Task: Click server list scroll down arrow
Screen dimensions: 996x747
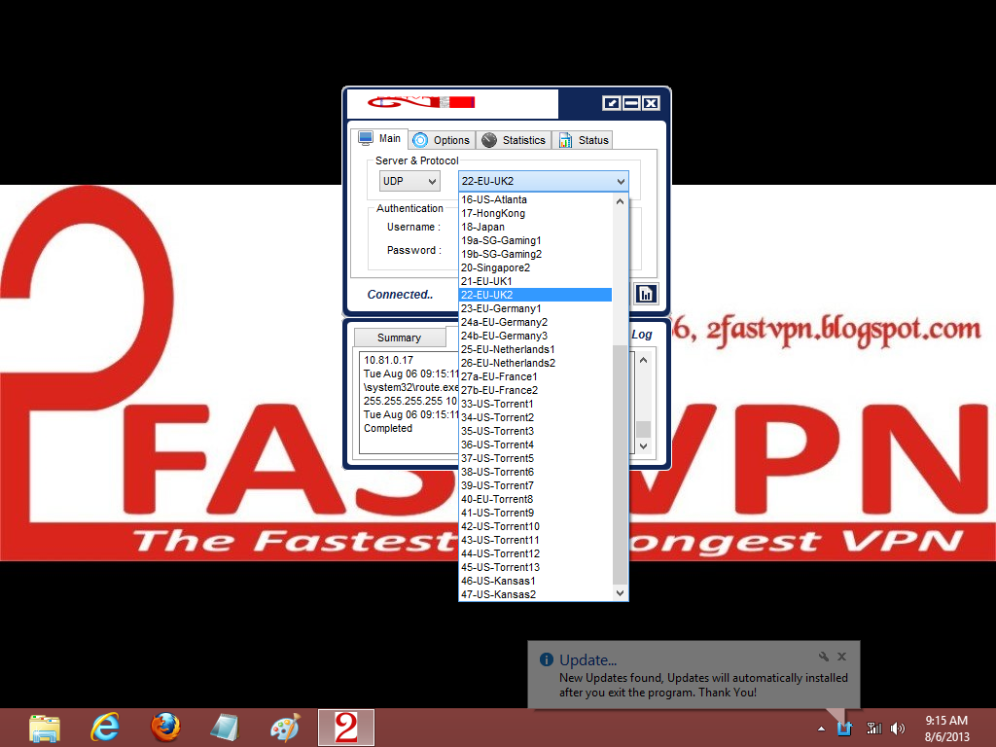Action: click(620, 592)
